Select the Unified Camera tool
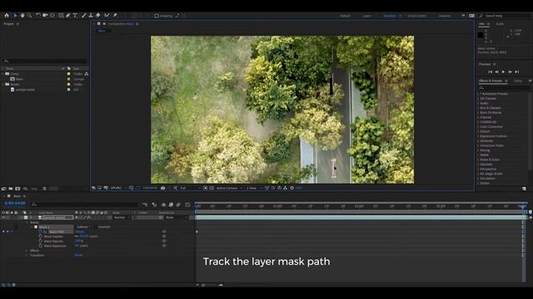533x299 pixels. (45, 15)
